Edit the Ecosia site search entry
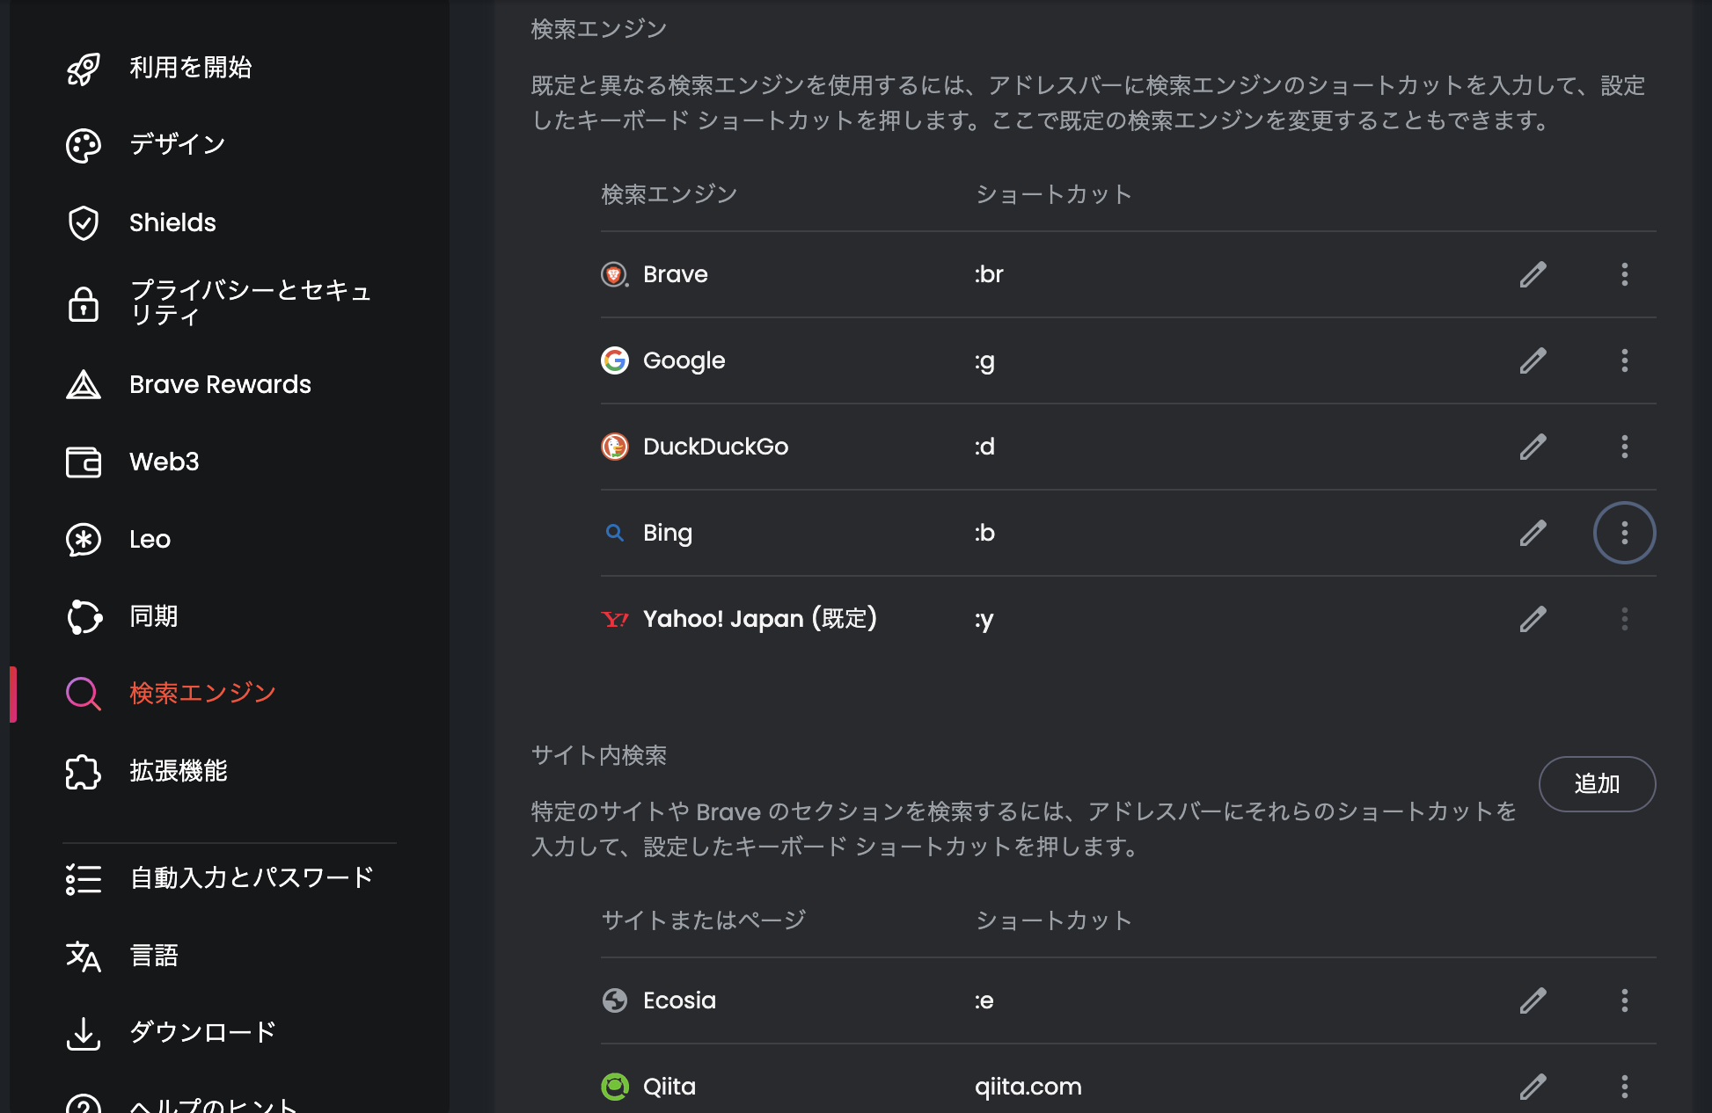The width and height of the screenshot is (1712, 1113). (x=1533, y=1000)
